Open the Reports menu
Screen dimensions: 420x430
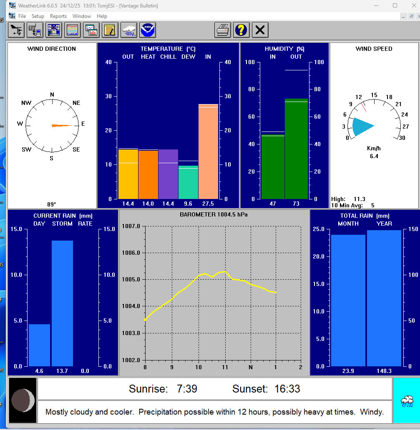58,16
